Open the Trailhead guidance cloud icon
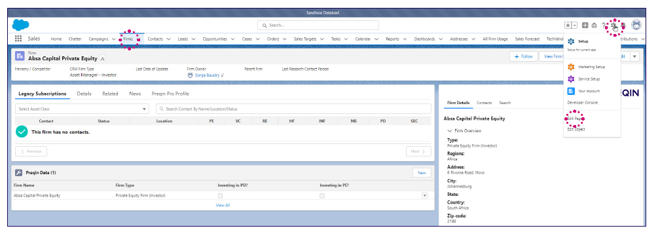The height and width of the screenshot is (241, 658). (594, 26)
